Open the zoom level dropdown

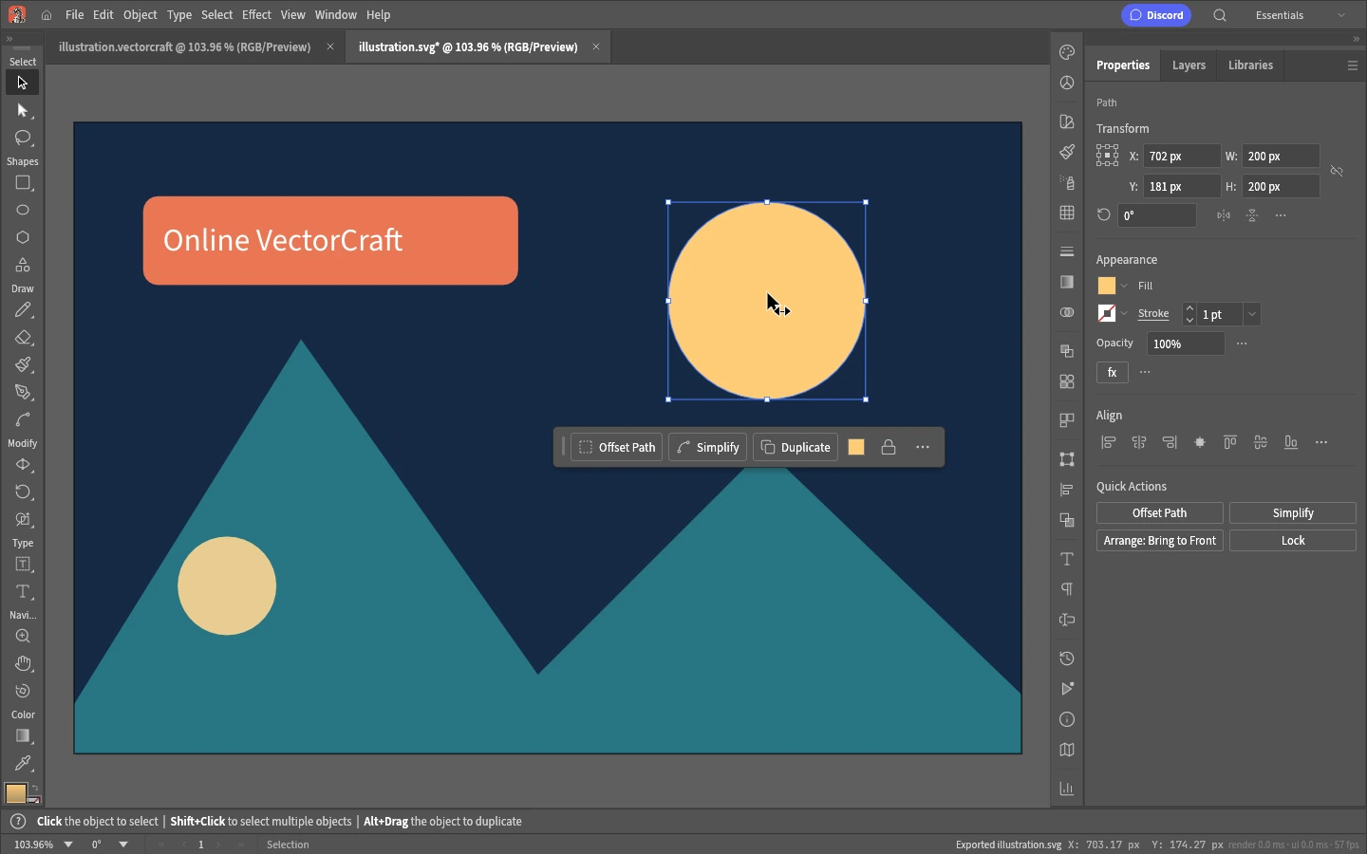(x=68, y=845)
